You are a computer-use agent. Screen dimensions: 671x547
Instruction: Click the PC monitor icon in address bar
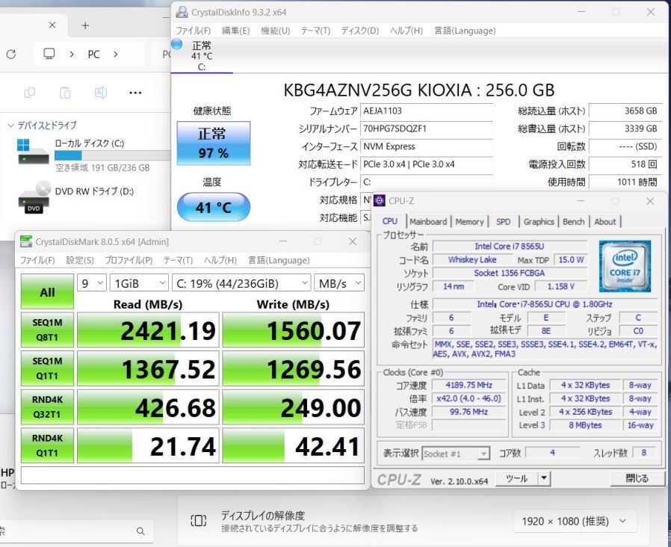pyautogui.click(x=49, y=54)
